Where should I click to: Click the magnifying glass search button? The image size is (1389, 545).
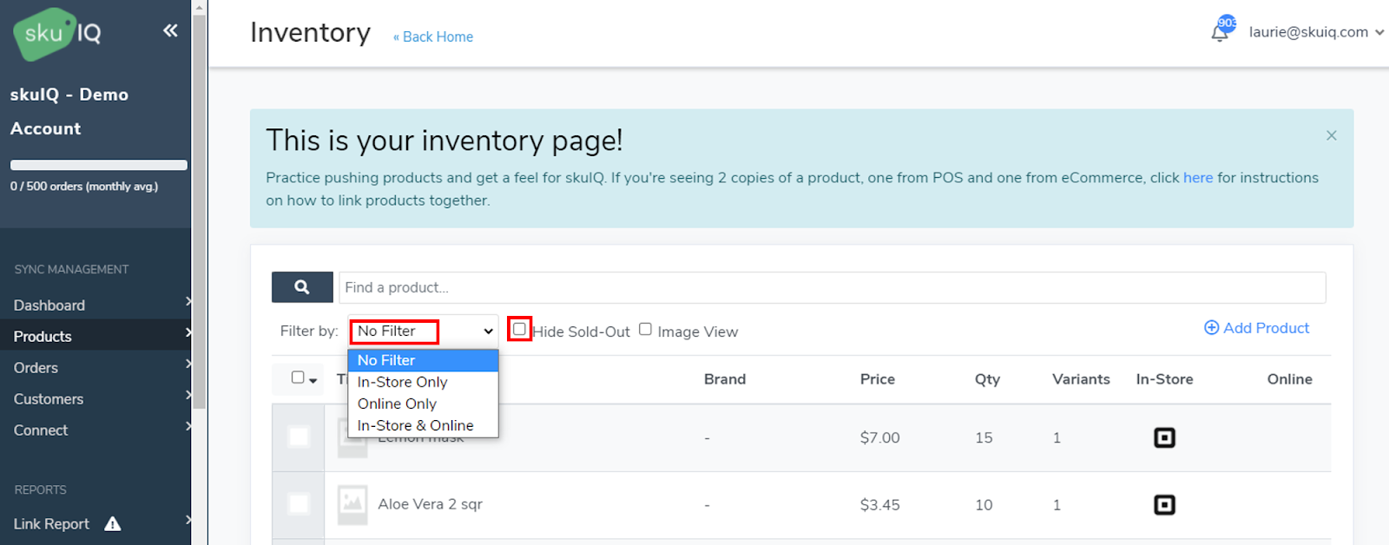302,287
